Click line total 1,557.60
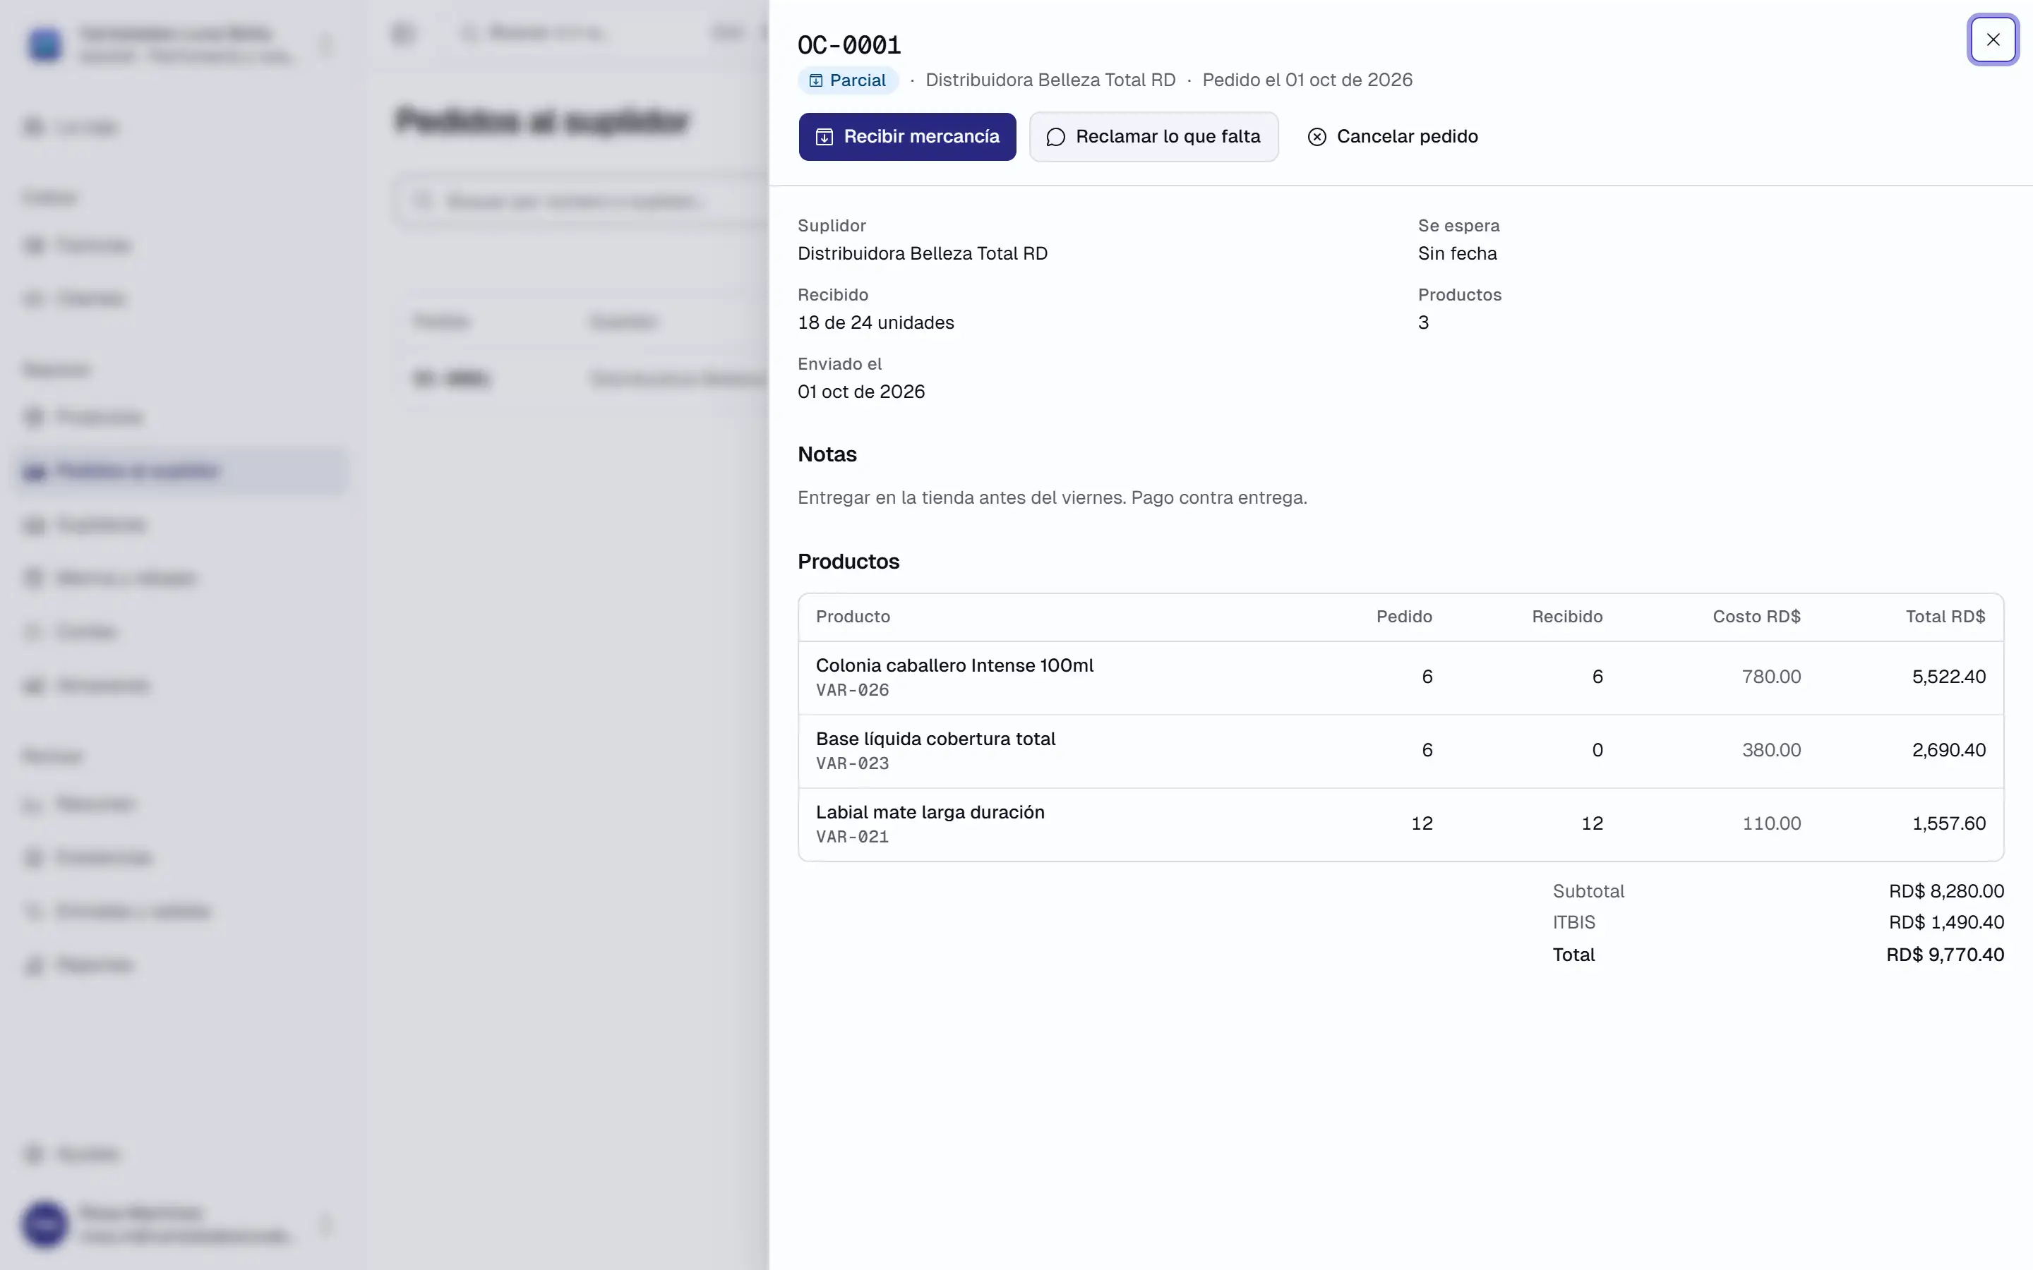Screen dimensions: 2033x1270 [x=1949, y=823]
